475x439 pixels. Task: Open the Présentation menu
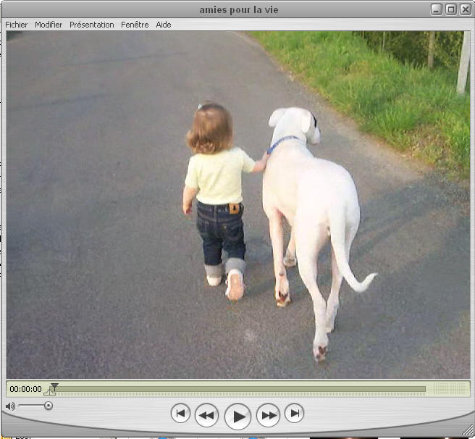[x=92, y=25]
